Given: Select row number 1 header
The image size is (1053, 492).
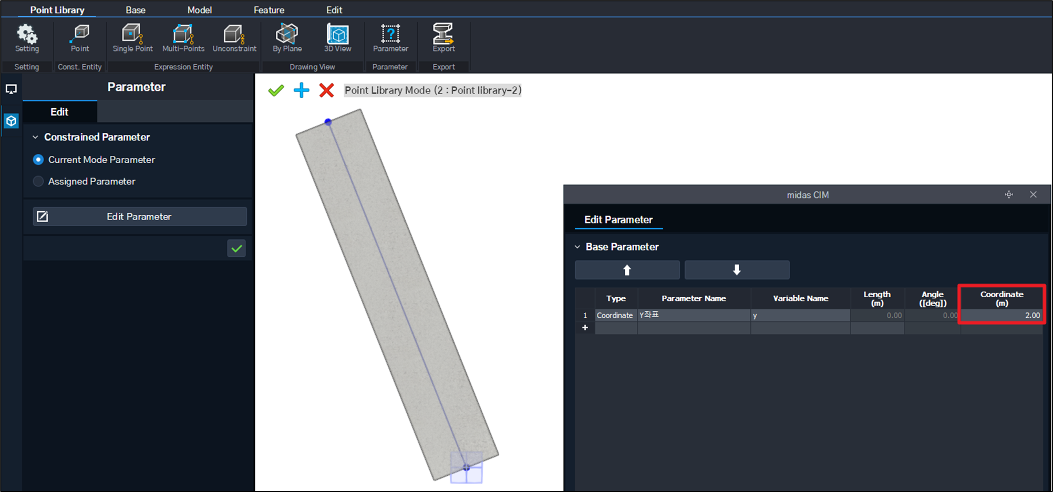Looking at the screenshot, I should (x=585, y=315).
